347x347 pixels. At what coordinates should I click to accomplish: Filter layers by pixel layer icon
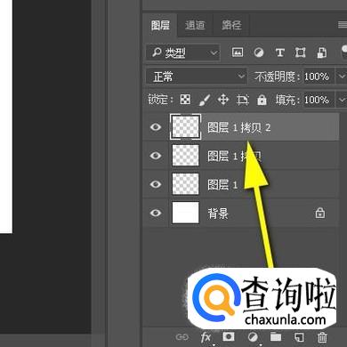click(x=238, y=52)
